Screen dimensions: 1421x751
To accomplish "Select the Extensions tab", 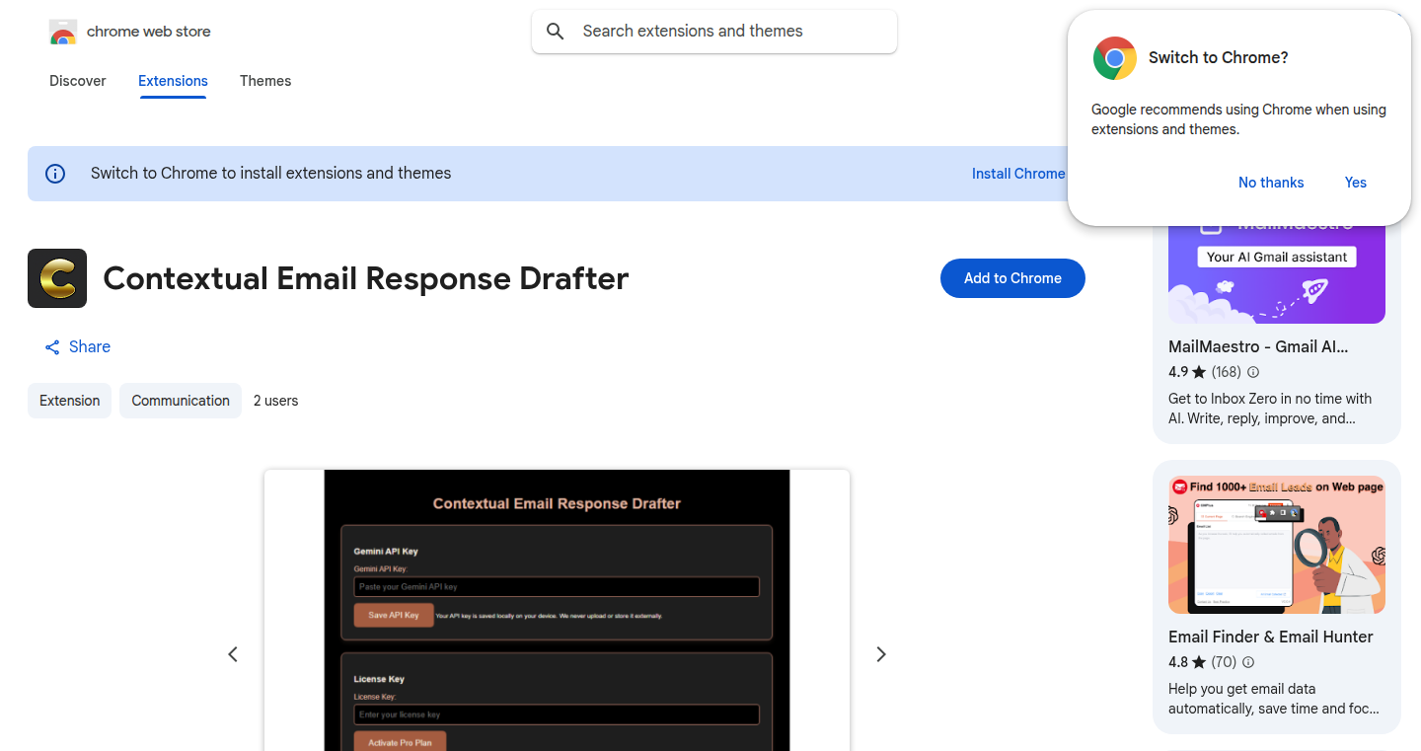I will point(173,81).
